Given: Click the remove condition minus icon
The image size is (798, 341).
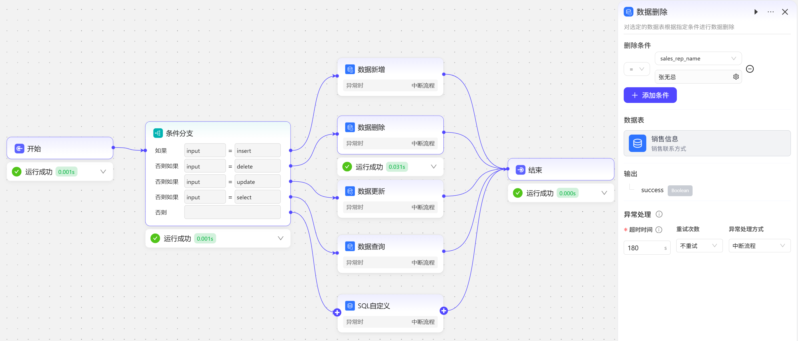Looking at the screenshot, I should tap(749, 69).
